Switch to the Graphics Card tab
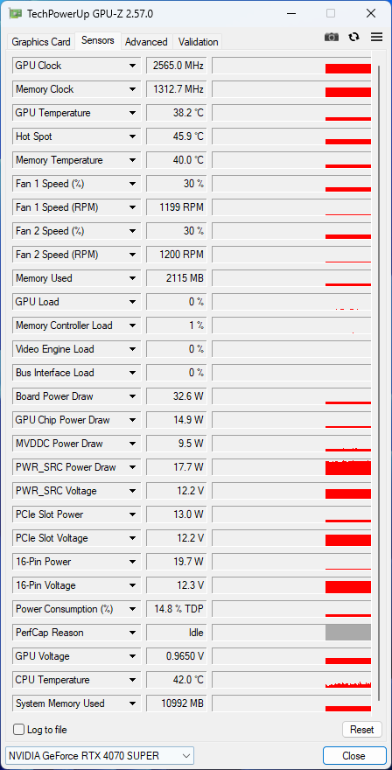Viewport: 392px width, 770px height. point(41,42)
